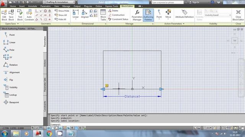The height and width of the screenshot is (137, 245).
Task: Switch to the Actions palette tab
Action: tap(45, 63)
